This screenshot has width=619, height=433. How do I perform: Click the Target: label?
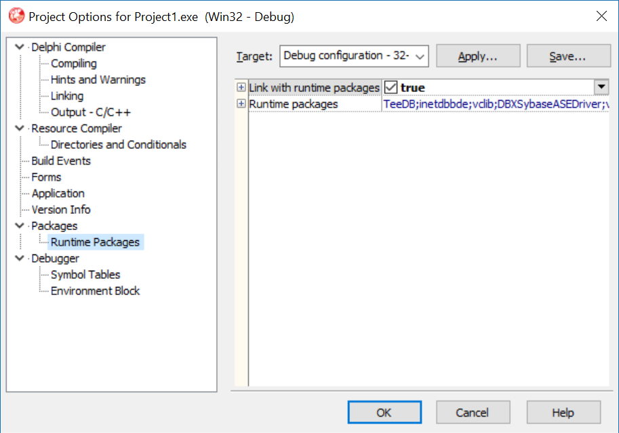pos(254,56)
